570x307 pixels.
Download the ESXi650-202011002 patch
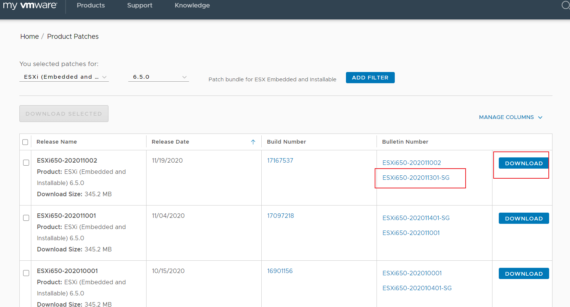coord(524,163)
